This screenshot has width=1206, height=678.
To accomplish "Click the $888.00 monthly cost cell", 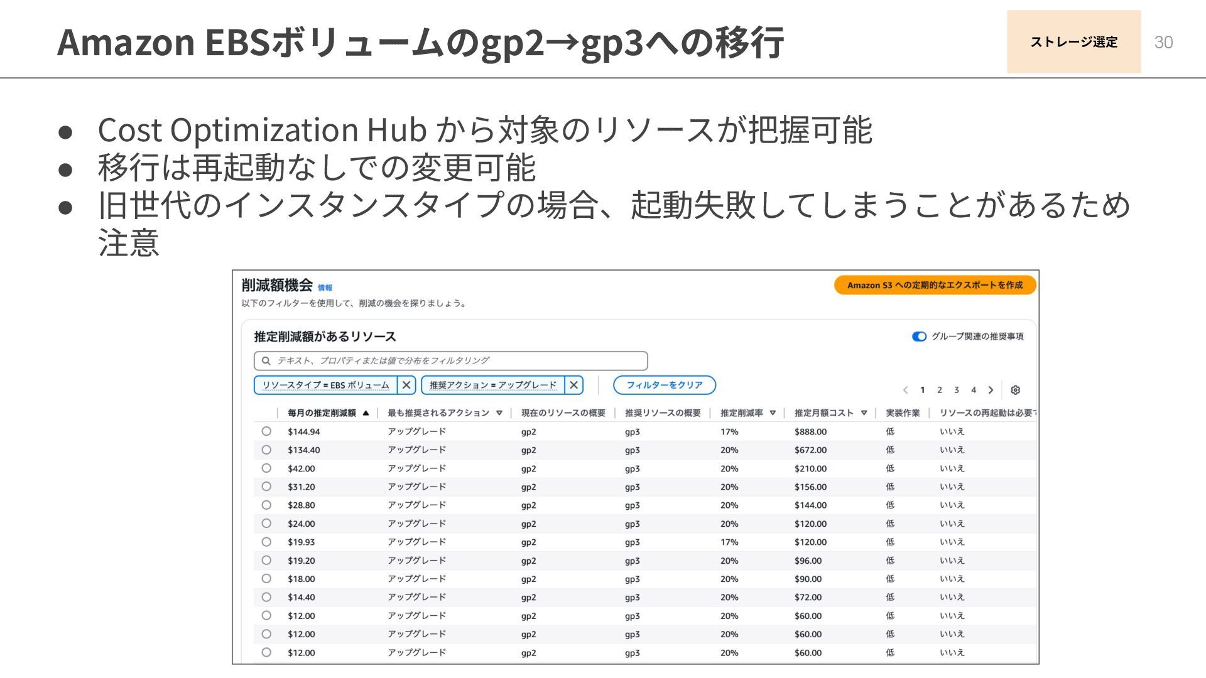I will coord(810,432).
